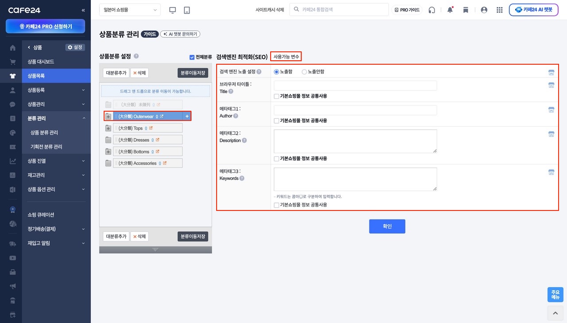Open the orders cart icon in left rail
Screen dimensions: 567x323
12,62
